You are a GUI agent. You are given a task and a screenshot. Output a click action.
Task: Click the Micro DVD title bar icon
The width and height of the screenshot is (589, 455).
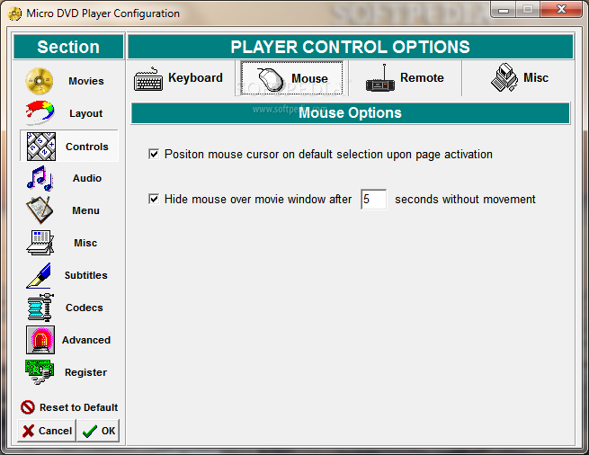[14, 13]
